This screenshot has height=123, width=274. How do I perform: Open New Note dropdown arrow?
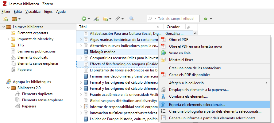110,19
